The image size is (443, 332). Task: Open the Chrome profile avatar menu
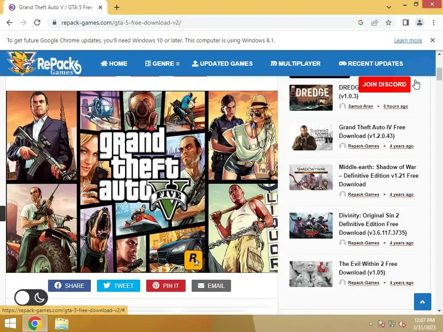pyautogui.click(x=420, y=22)
